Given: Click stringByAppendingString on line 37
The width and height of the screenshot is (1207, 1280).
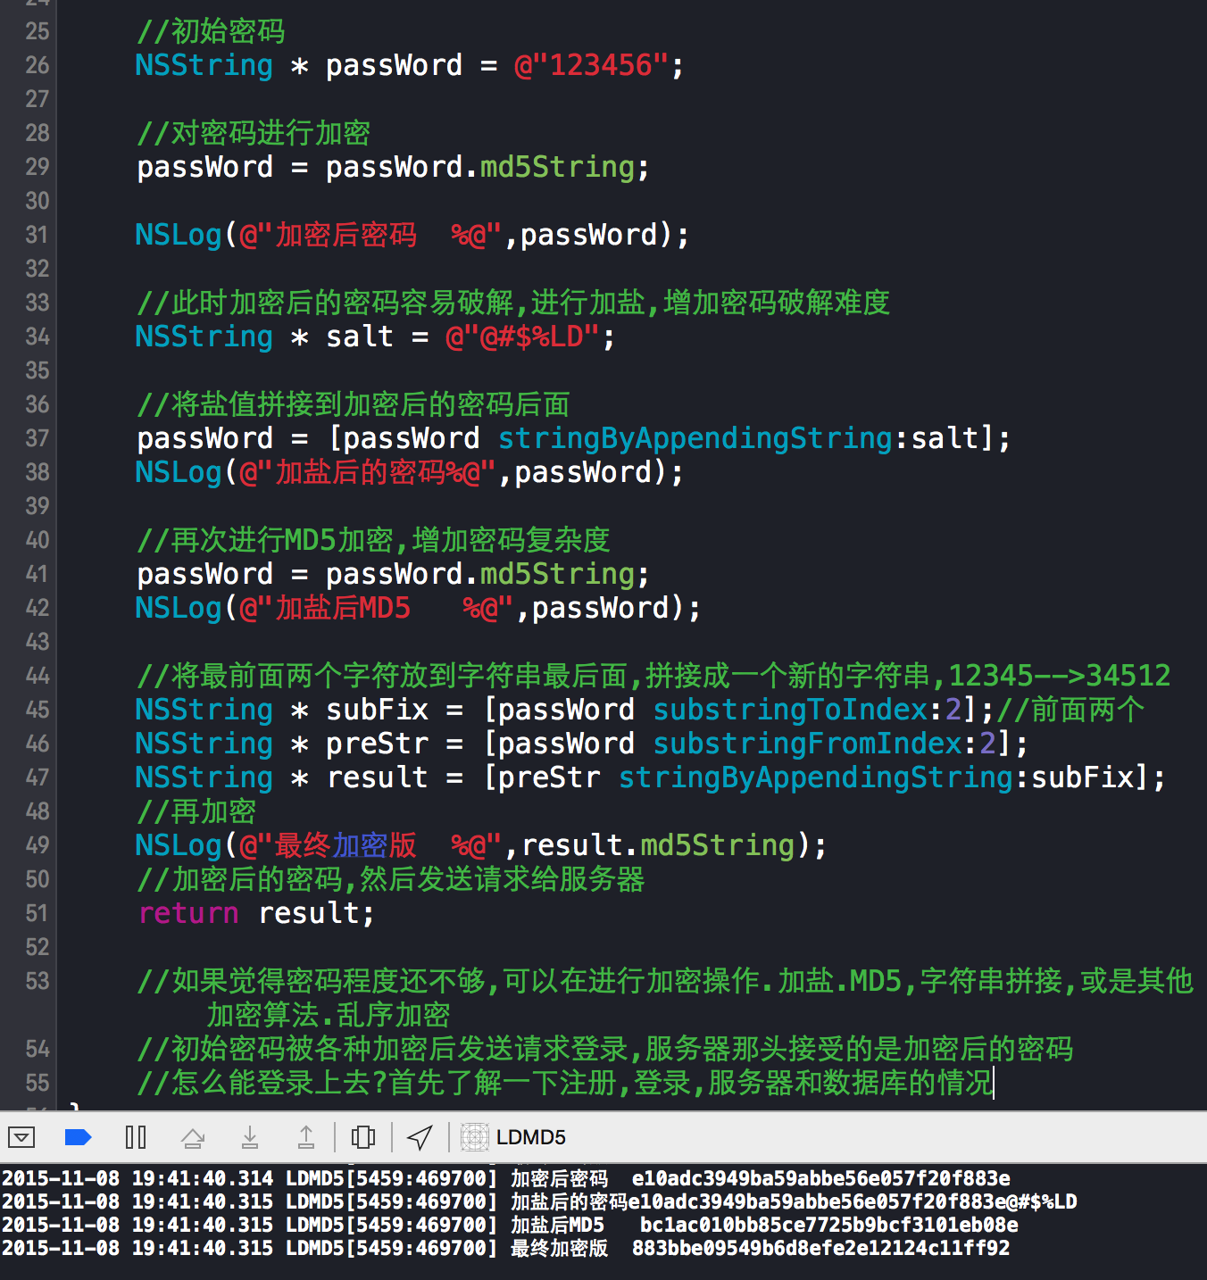Looking at the screenshot, I should point(695,438).
